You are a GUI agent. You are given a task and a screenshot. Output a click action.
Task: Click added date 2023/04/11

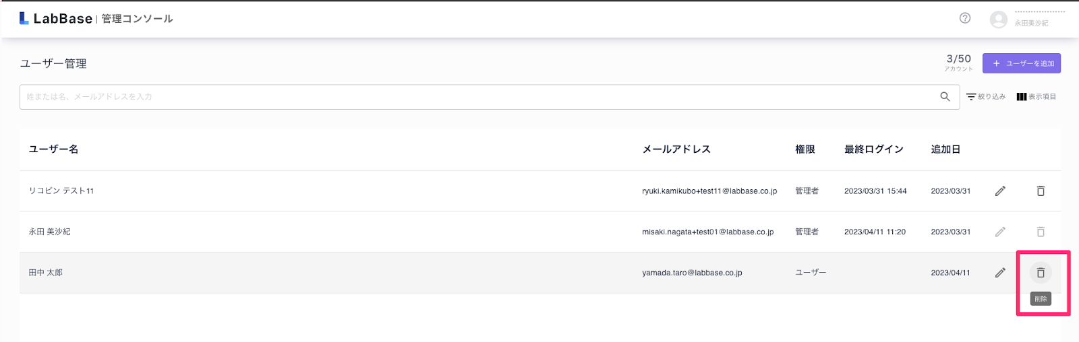(950, 273)
